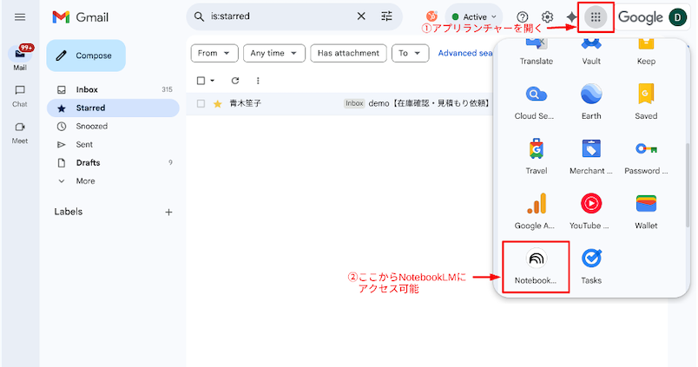Open the Keep app
The image size is (698, 367).
click(x=646, y=53)
